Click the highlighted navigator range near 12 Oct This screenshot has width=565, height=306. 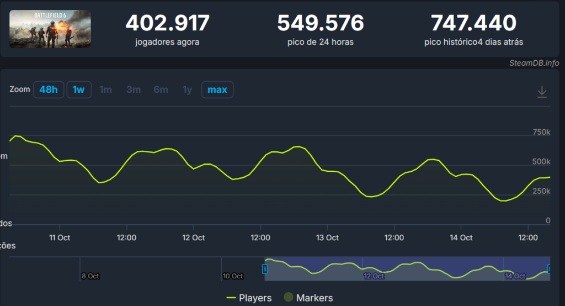[374, 269]
